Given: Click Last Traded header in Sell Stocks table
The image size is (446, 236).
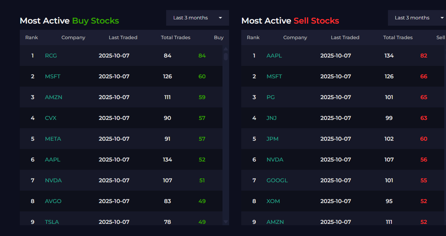Looking at the screenshot, I should tap(345, 37).
